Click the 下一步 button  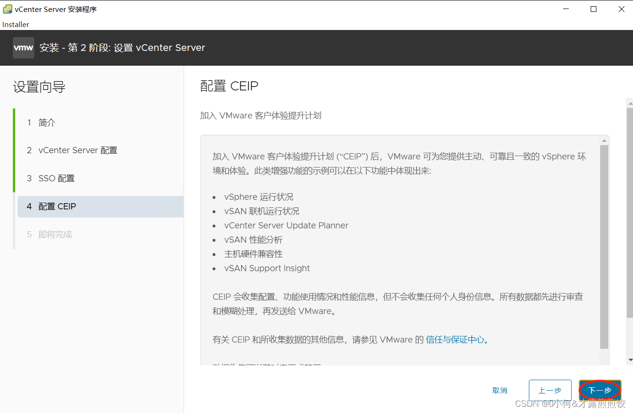coord(600,390)
